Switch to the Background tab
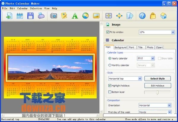The height and width of the screenshot is (122, 178). pos(120,47)
